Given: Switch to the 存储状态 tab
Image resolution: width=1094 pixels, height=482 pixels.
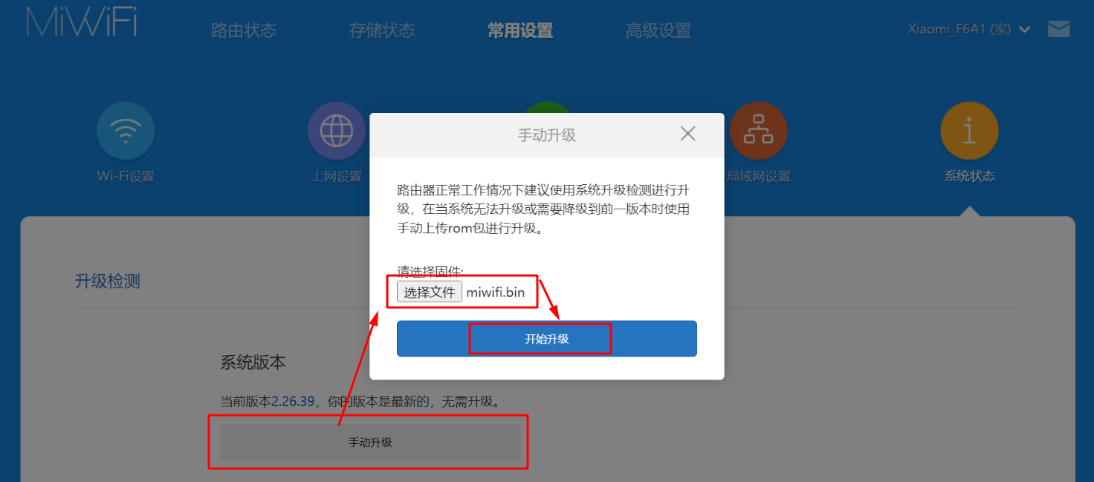Looking at the screenshot, I should (x=382, y=30).
